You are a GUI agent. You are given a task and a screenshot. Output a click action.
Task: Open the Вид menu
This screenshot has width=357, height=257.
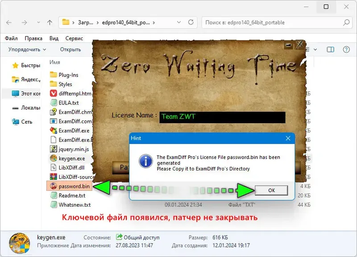point(53,38)
